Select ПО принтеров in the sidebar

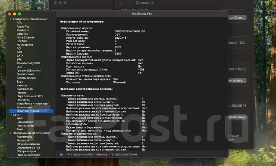(26, 151)
